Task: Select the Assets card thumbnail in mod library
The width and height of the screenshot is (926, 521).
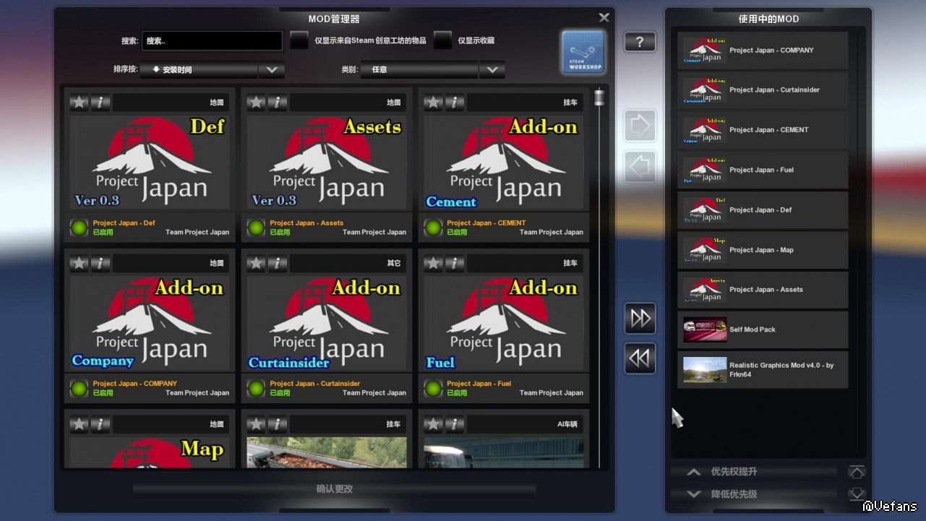Action: 327,163
